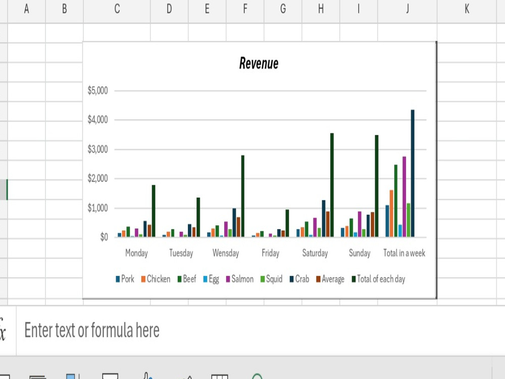Image resolution: width=505 pixels, height=379 pixels.
Task: Click Wensday's dark green total bar
Action: 243,196
